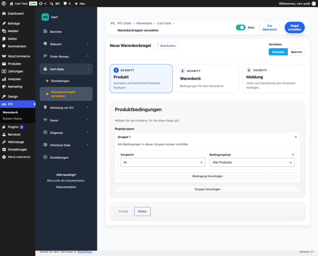
Task: Open the Vergleich dropdown
Action: (x=163, y=162)
